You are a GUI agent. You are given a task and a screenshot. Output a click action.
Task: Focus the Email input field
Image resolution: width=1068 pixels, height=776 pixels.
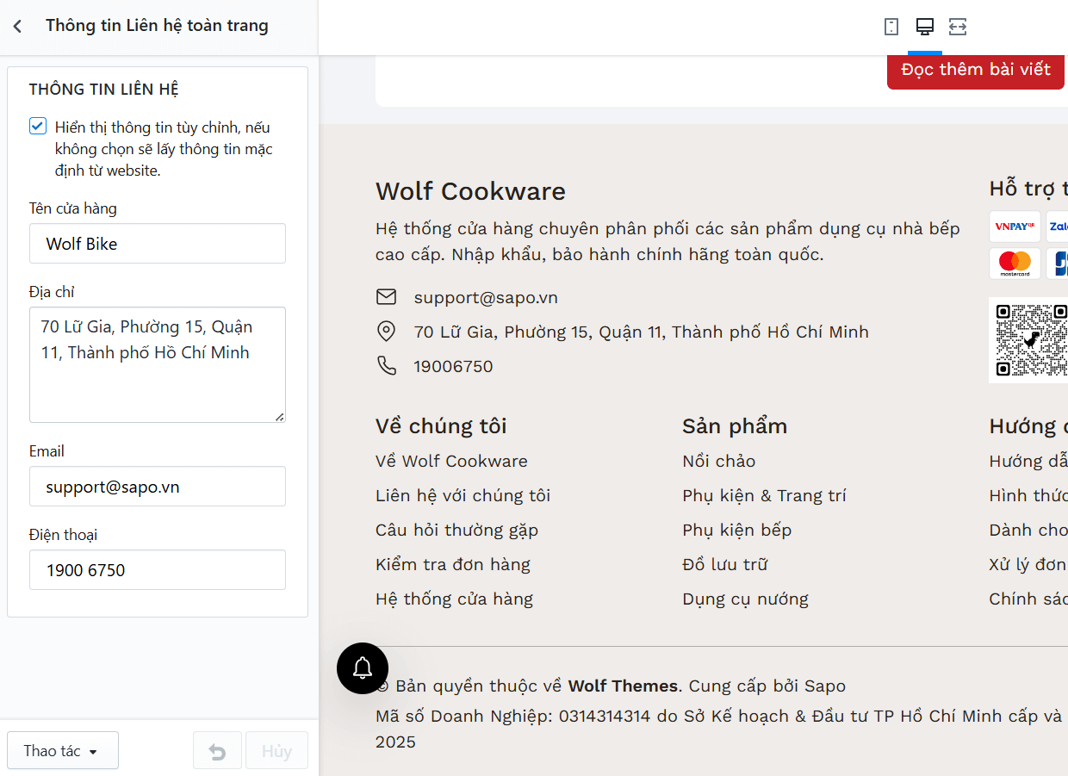click(158, 487)
